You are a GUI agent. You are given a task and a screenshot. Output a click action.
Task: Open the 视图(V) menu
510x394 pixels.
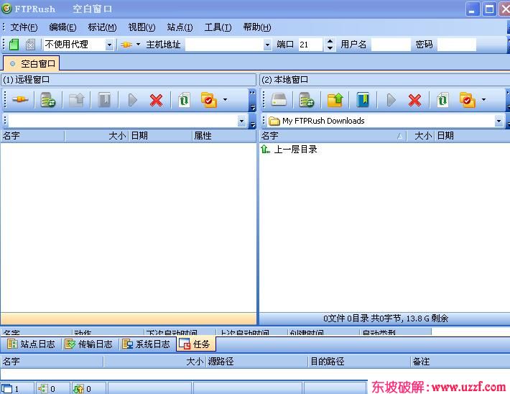point(142,27)
